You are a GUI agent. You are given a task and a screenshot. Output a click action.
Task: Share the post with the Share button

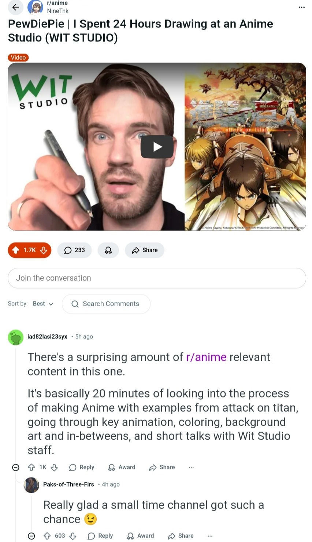[145, 250]
